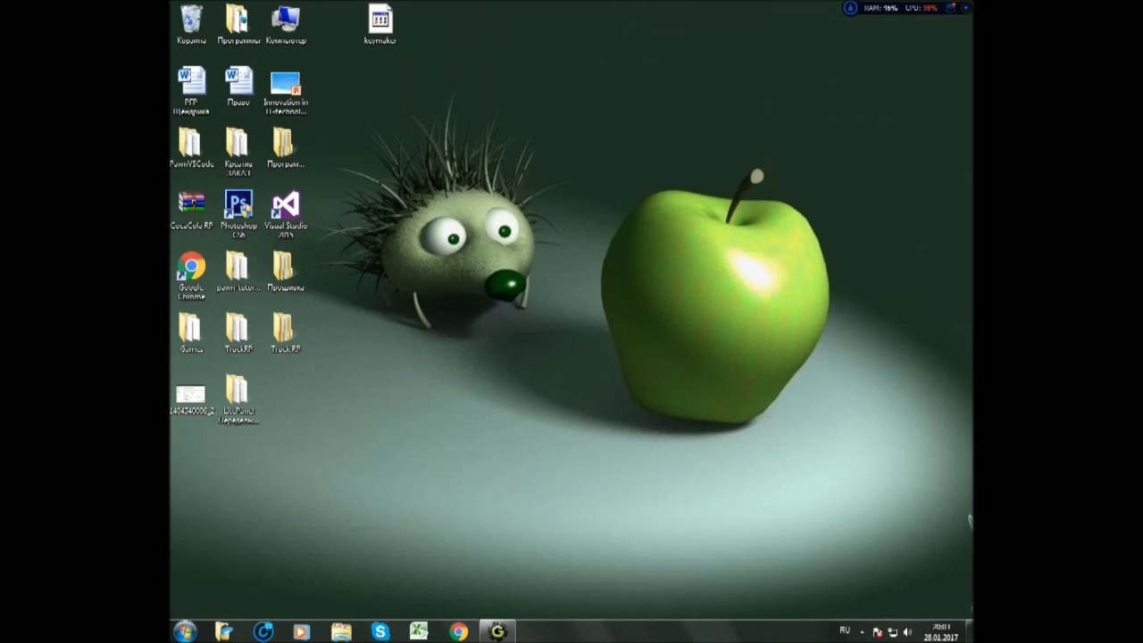Click the CPU usage gadget readout

(921, 8)
